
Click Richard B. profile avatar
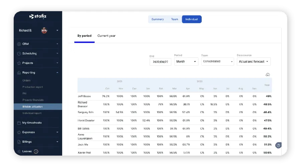[x=44, y=30]
